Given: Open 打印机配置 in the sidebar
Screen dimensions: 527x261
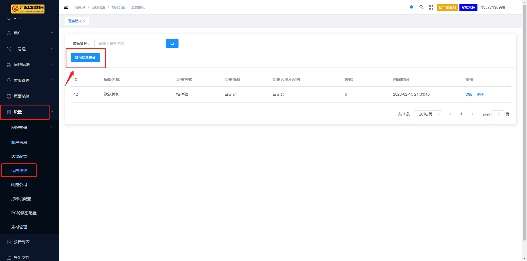Looking at the screenshot, I should coord(21,199).
